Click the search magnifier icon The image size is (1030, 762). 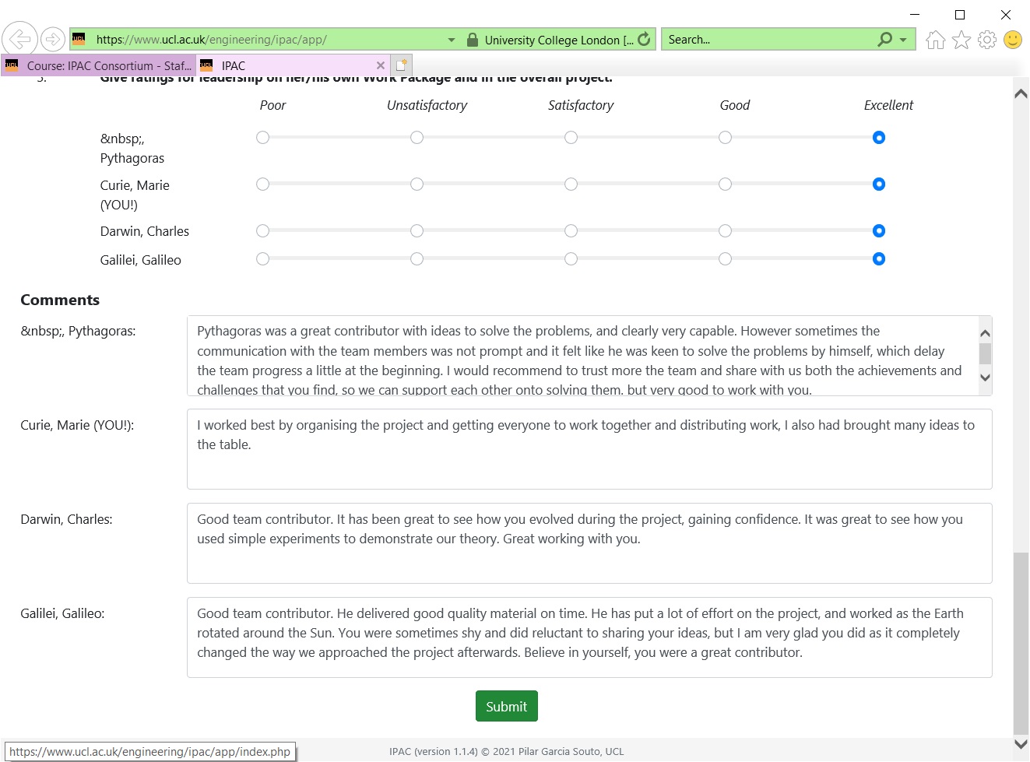pos(884,39)
